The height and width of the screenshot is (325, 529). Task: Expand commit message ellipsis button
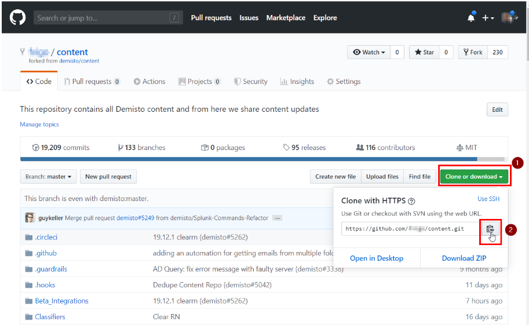(x=278, y=218)
